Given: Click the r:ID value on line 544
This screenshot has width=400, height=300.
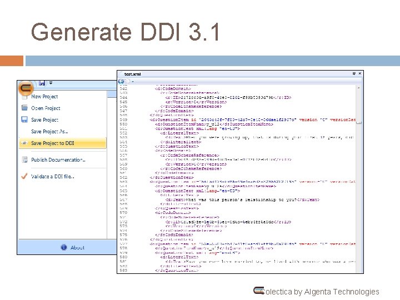Looking at the screenshot, I should (228, 97).
